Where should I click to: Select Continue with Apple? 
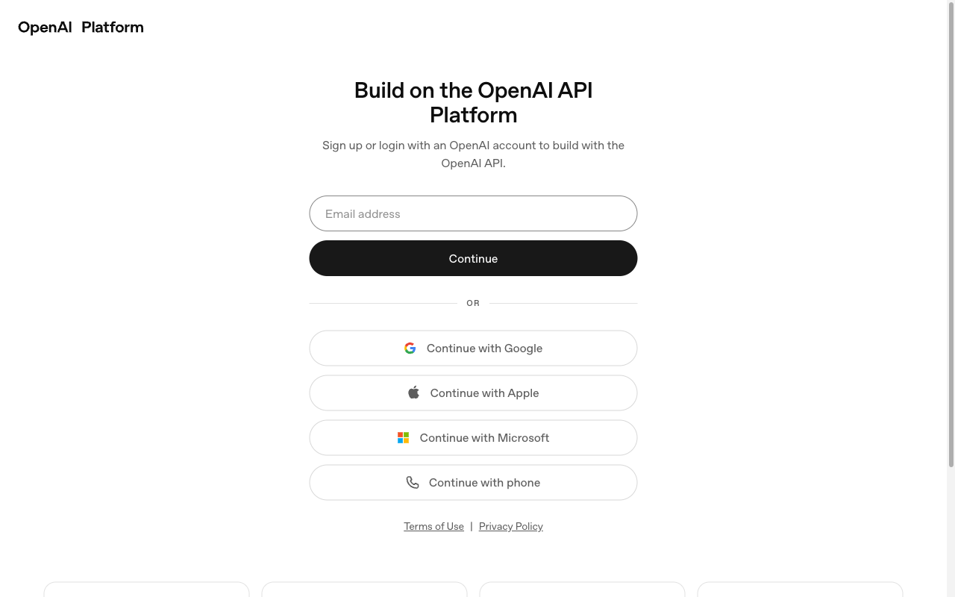click(473, 393)
